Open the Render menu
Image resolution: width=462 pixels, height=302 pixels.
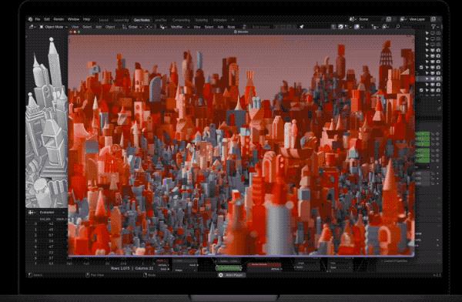tap(59, 19)
